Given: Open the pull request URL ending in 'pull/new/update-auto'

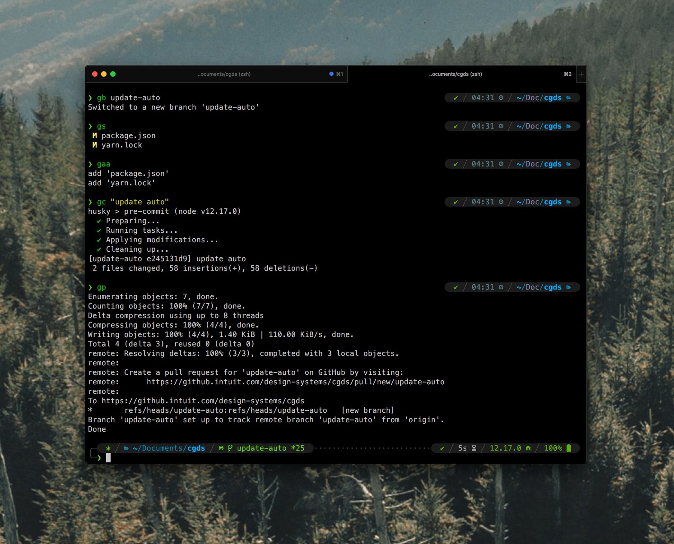Looking at the screenshot, I should tap(296, 382).
